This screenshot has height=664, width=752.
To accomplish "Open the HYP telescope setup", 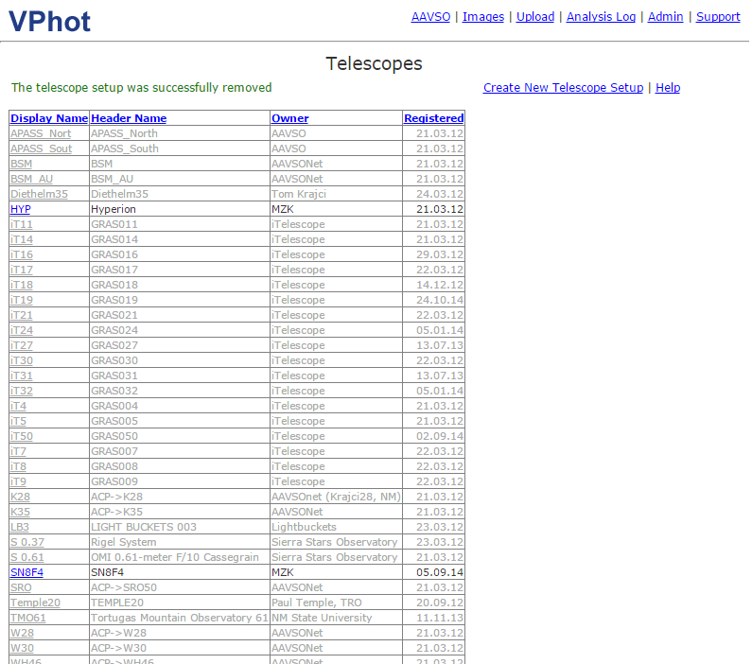I will (x=21, y=209).
